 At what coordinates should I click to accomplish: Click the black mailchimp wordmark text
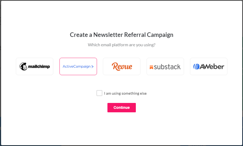click(39, 67)
